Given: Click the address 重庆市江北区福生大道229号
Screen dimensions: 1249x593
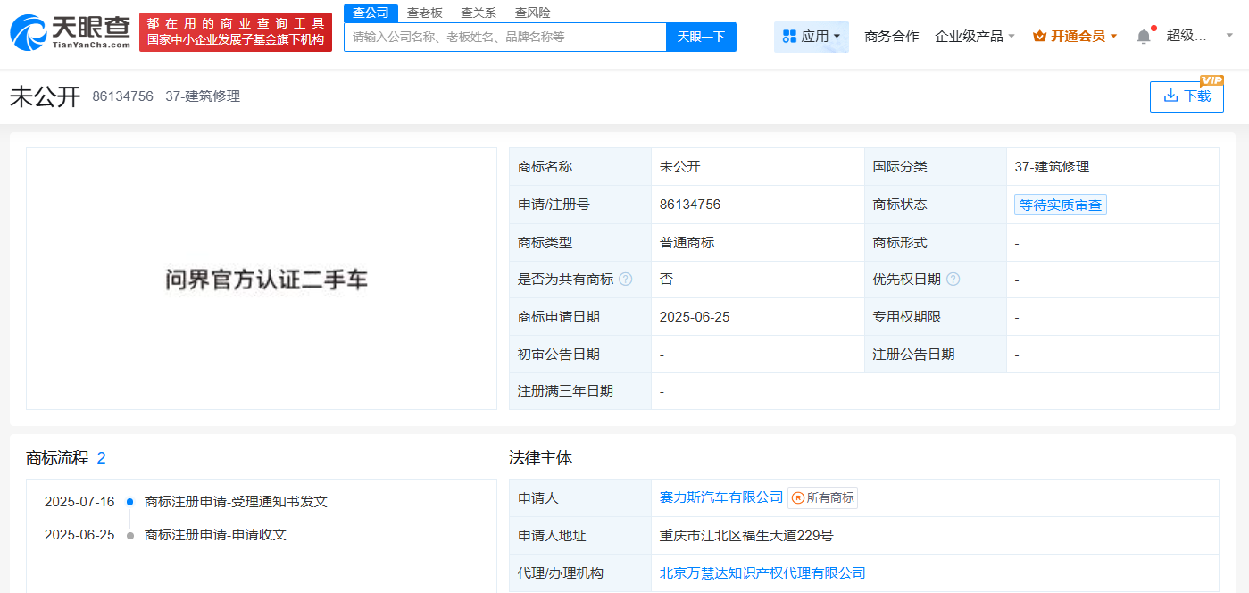Looking at the screenshot, I should pos(746,536).
